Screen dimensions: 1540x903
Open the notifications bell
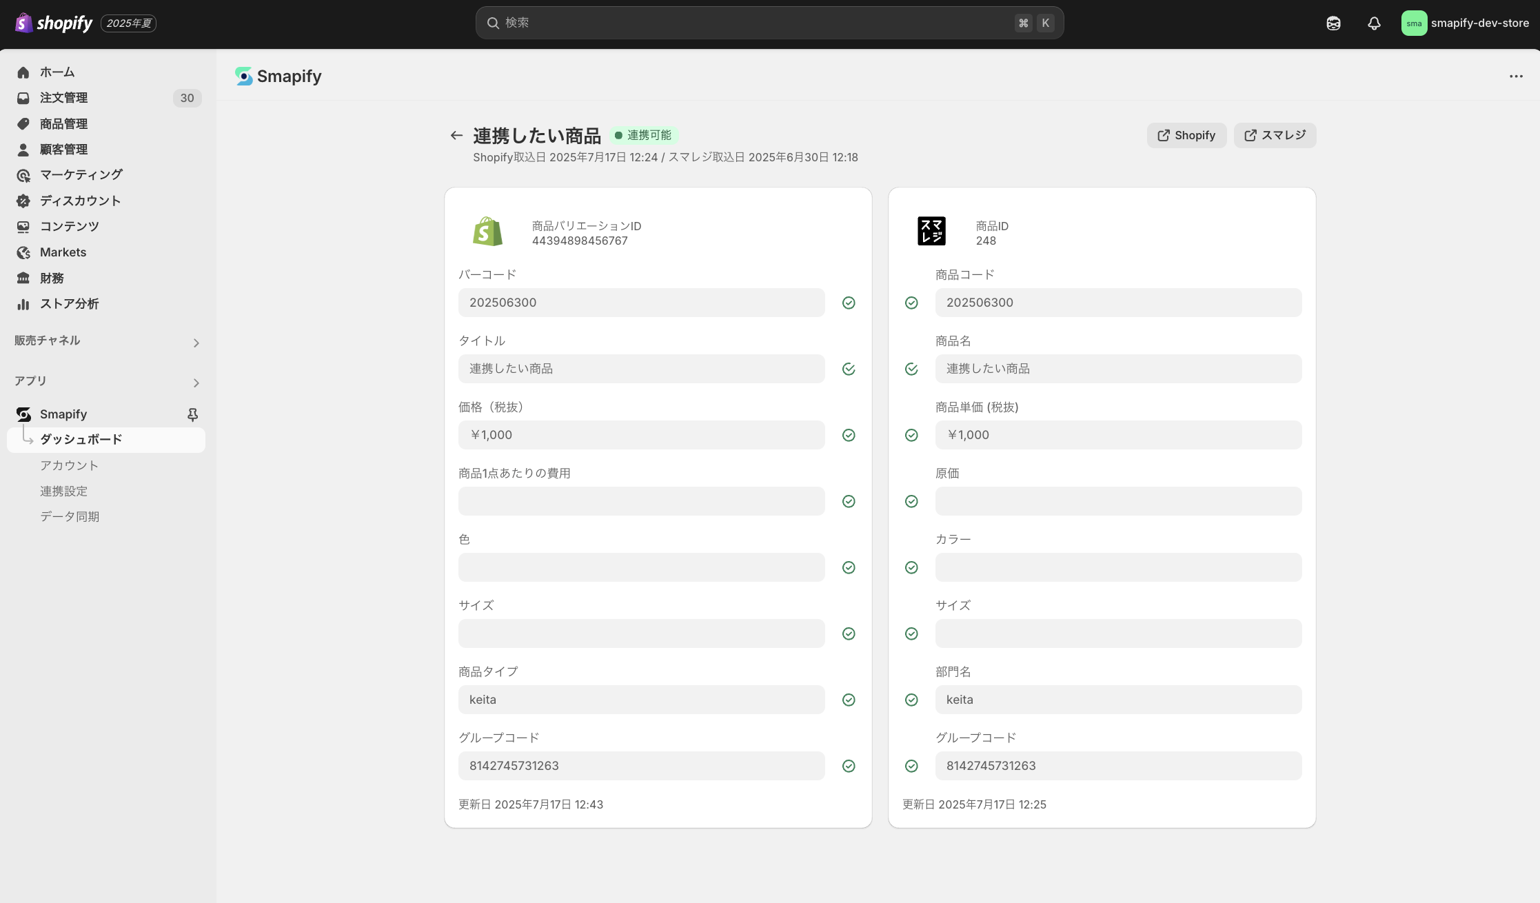tap(1374, 23)
